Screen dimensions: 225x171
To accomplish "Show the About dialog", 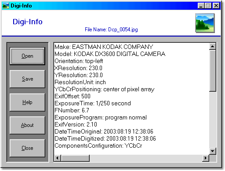I will coord(27,125).
